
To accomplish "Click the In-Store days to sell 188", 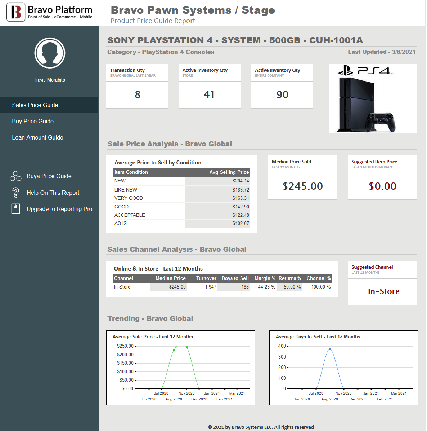I will [x=245, y=287].
